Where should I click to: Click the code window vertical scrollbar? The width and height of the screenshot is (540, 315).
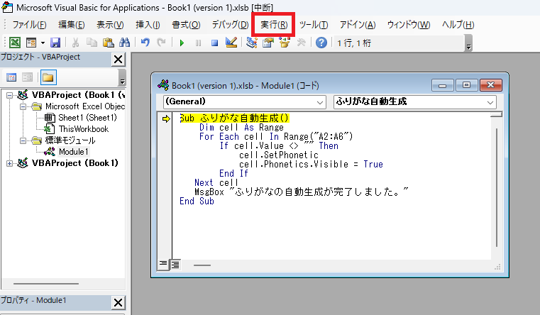(496, 184)
